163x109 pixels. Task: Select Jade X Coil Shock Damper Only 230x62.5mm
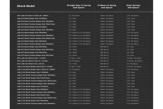(34, 95)
